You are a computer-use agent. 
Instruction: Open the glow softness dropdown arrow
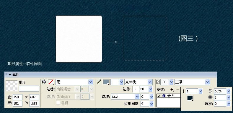[229, 98]
